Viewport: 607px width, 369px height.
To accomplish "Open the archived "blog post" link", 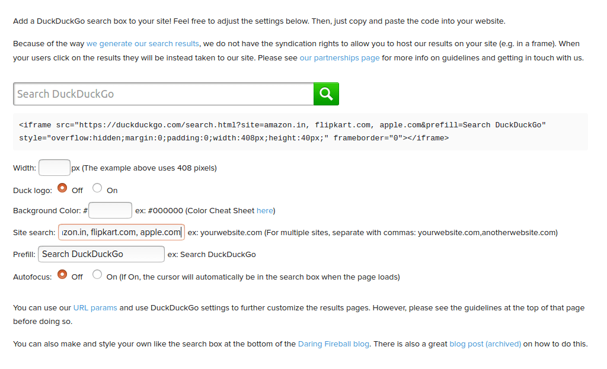I will (x=485, y=344).
